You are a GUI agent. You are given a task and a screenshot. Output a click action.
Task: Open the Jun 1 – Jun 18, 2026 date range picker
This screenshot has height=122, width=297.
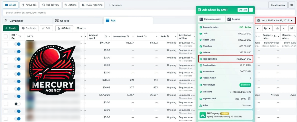click(x=275, y=20)
